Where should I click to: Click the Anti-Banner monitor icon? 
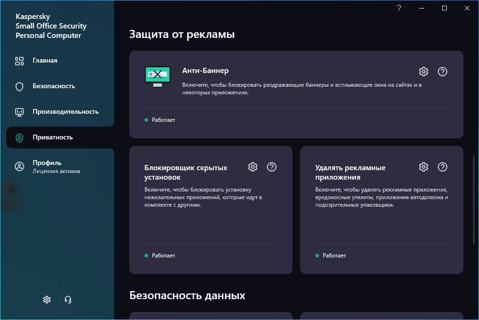coord(157,76)
